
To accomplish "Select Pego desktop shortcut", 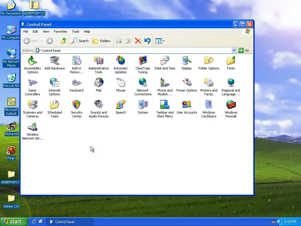I will 11,153.
